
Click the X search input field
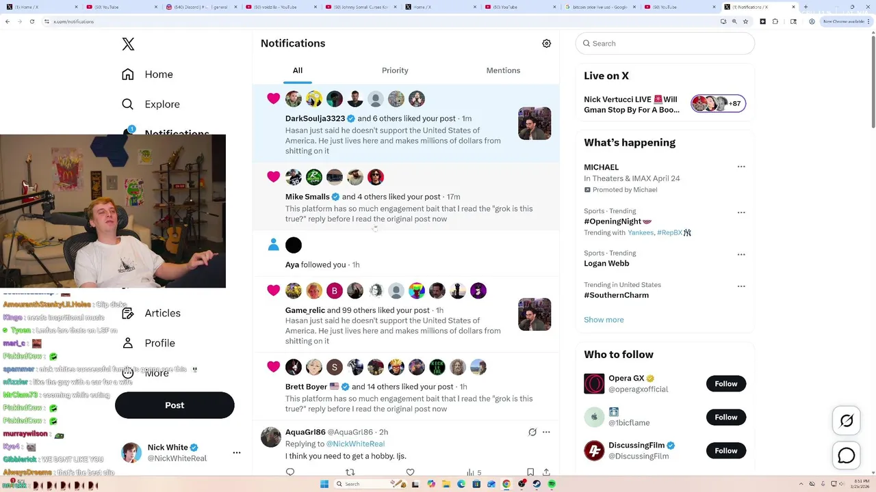665,43
